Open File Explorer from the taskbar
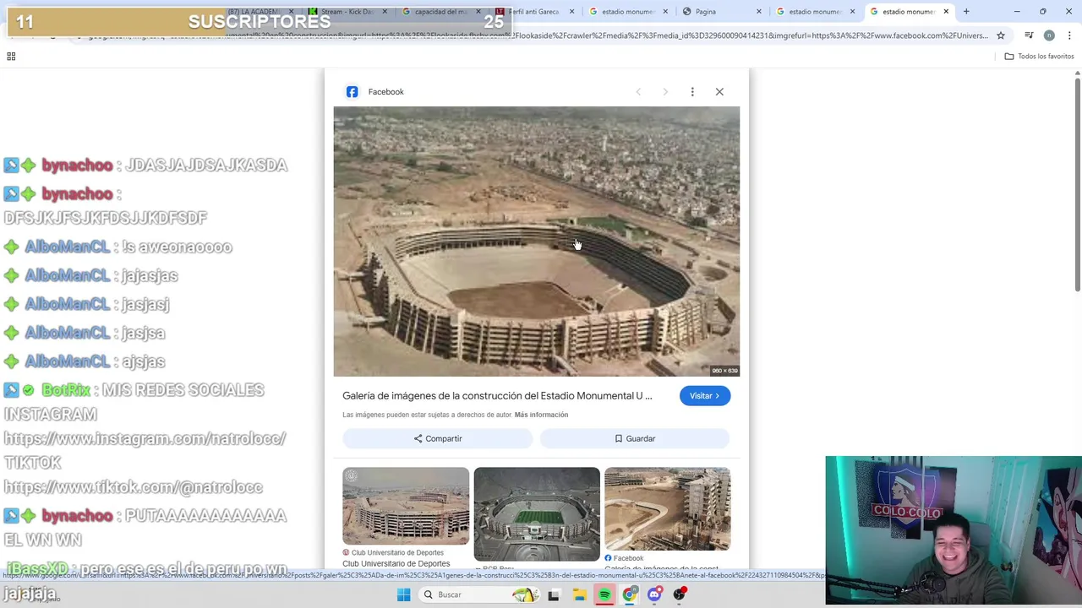1082x608 pixels. click(x=579, y=594)
